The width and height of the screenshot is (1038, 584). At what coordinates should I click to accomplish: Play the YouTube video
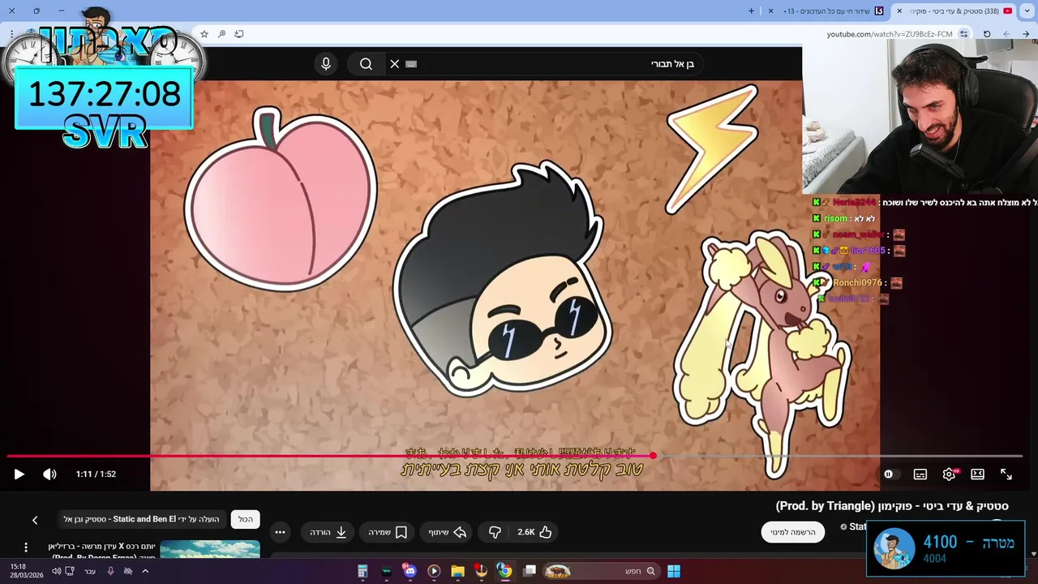tap(19, 474)
